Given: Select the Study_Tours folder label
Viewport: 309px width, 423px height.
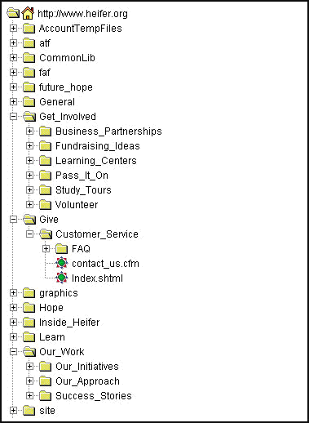Looking at the screenshot, I should pos(83,190).
